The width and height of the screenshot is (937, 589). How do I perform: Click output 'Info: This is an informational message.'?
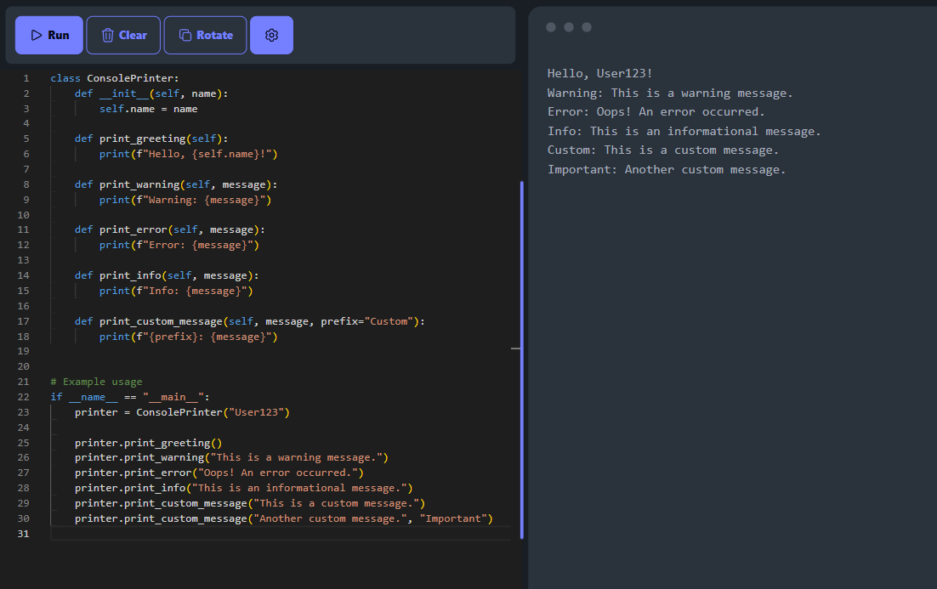(684, 132)
